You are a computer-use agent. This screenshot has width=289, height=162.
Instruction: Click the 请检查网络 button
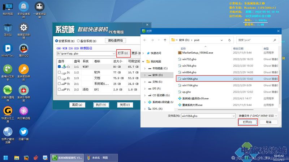[115, 40]
